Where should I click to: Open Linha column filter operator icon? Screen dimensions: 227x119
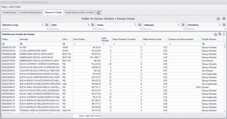[64, 44]
